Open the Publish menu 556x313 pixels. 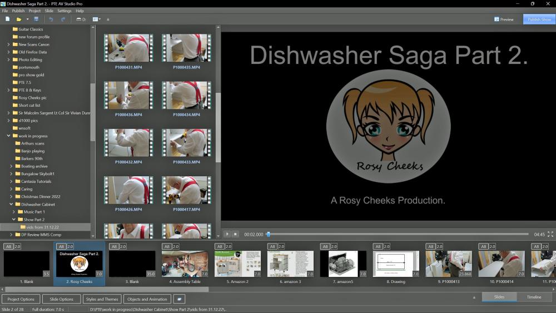[18, 11]
